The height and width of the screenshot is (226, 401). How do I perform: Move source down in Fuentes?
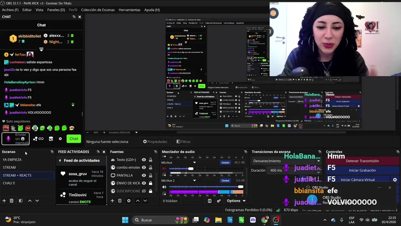145,201
